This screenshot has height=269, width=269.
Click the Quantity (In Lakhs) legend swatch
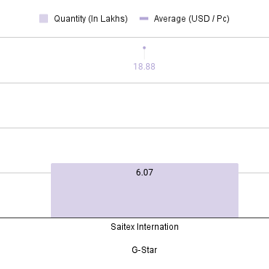pos(44,19)
